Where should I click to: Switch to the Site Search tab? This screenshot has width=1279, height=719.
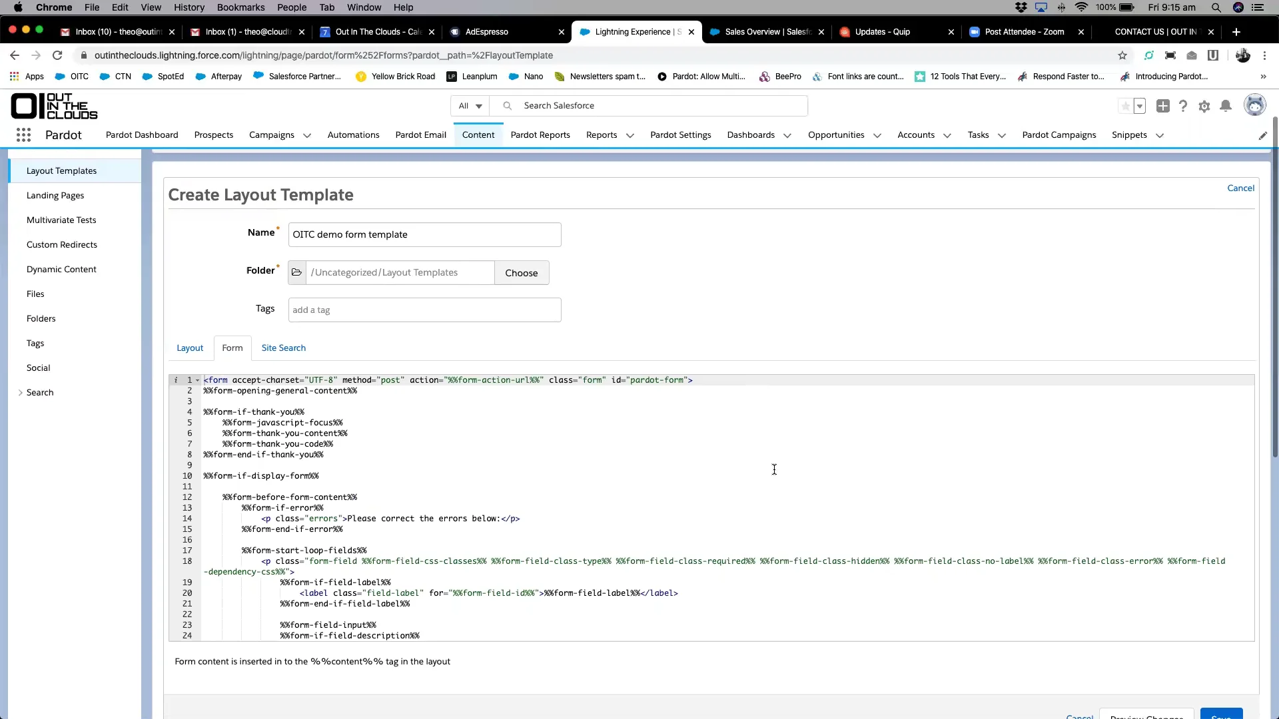[x=283, y=348]
